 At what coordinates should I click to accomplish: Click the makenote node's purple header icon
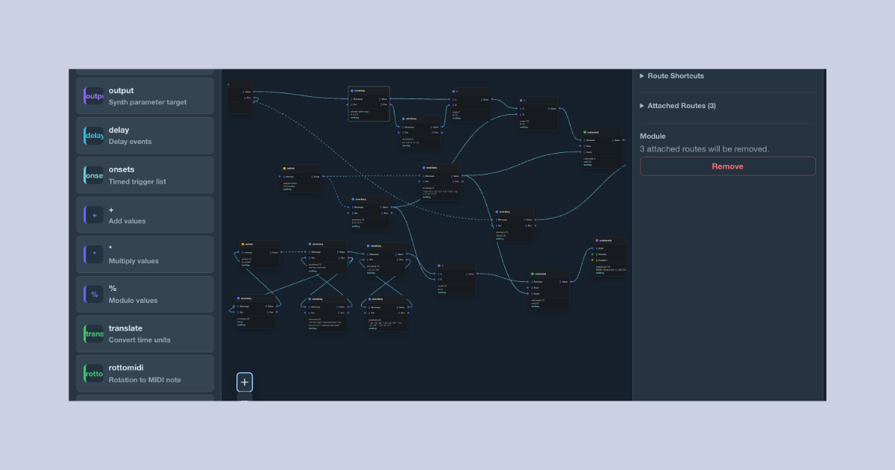(x=597, y=240)
